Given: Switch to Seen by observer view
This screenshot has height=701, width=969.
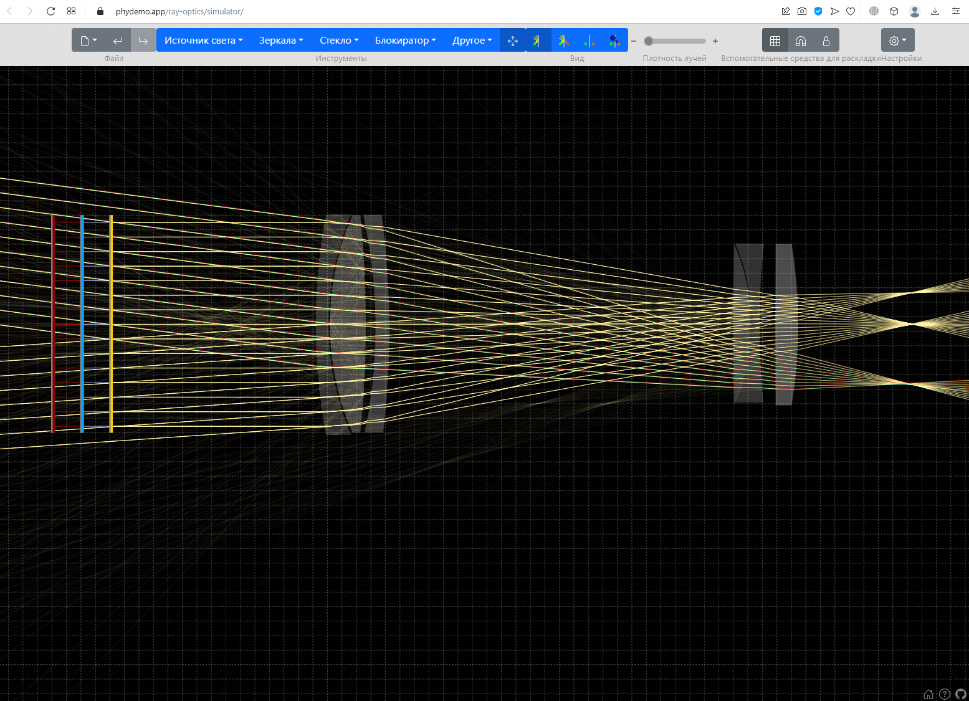Looking at the screenshot, I should tap(614, 41).
